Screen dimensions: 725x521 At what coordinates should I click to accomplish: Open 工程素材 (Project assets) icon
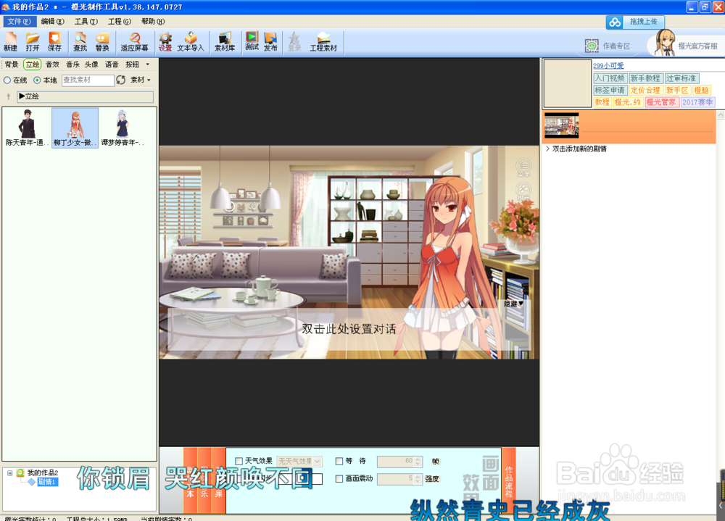click(x=323, y=41)
